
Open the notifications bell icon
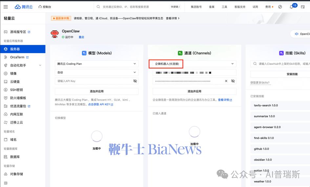291,7
